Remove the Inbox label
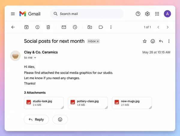 [x=98, y=41]
